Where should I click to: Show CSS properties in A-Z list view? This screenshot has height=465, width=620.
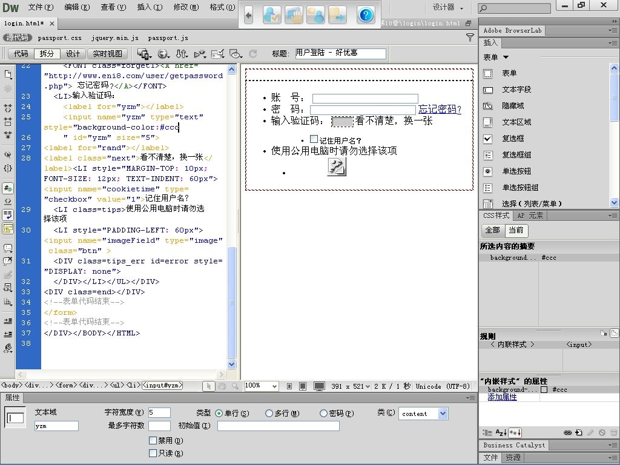tap(501, 432)
